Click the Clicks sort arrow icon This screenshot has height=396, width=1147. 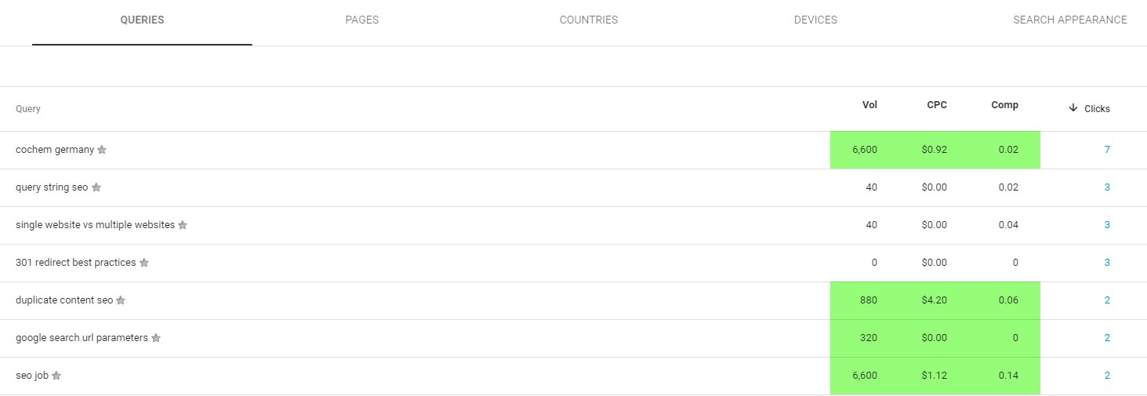(1073, 108)
